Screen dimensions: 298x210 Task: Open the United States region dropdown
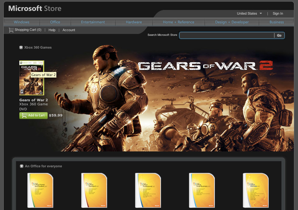coord(249,13)
